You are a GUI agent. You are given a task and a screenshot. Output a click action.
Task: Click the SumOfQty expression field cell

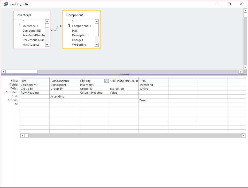click(x=124, y=81)
